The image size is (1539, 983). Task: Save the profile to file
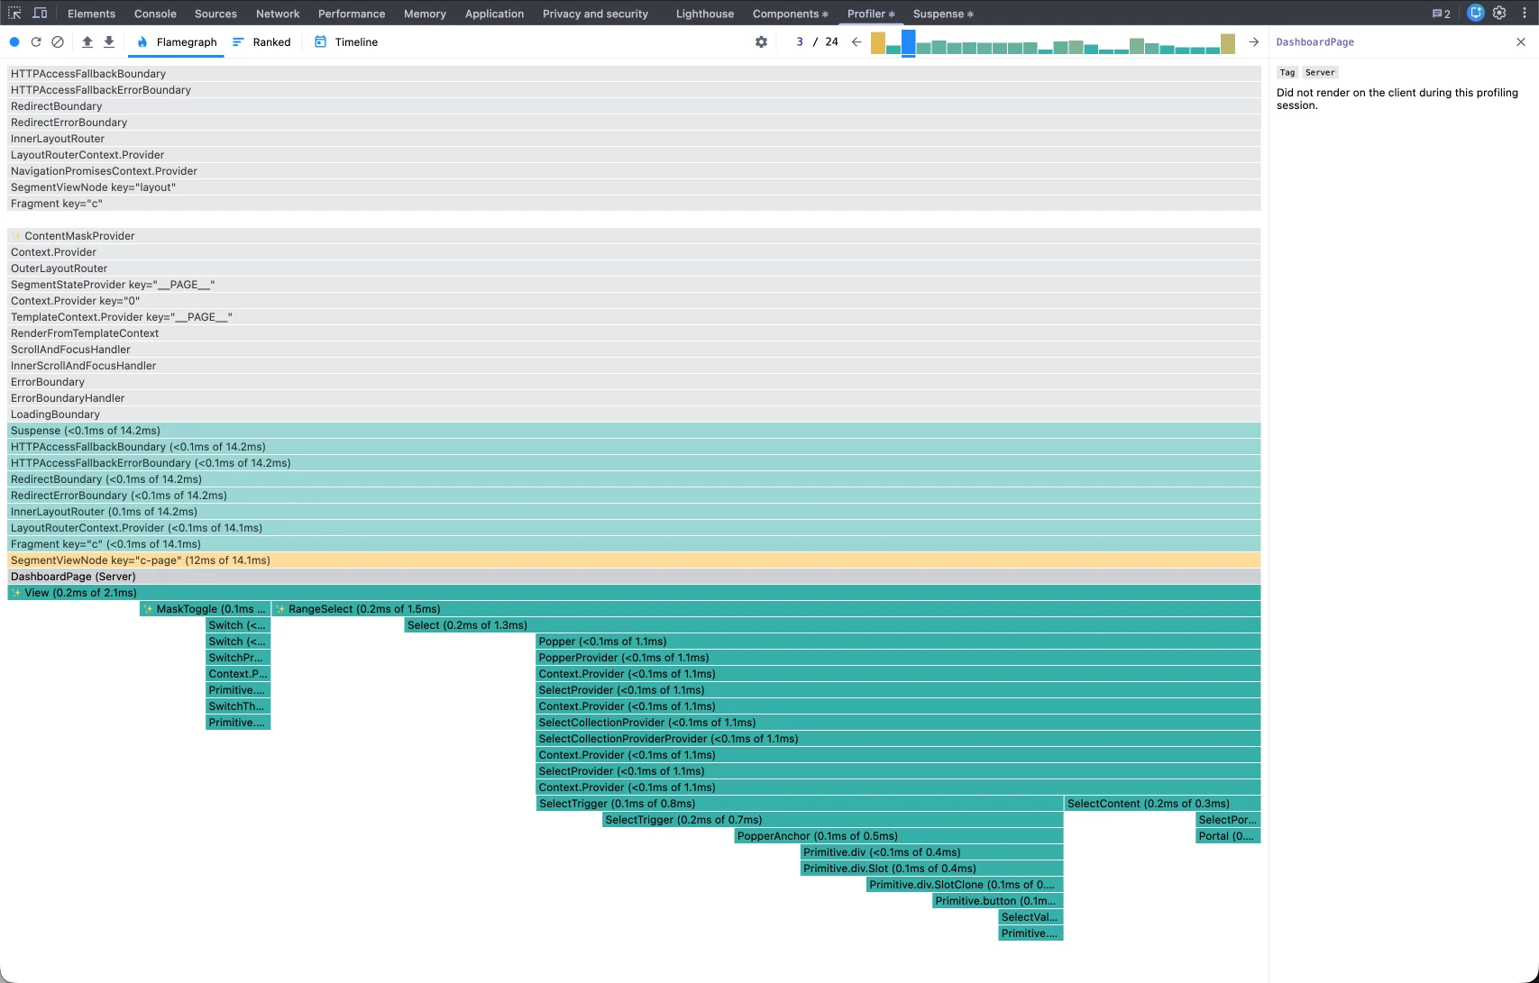[x=109, y=42]
